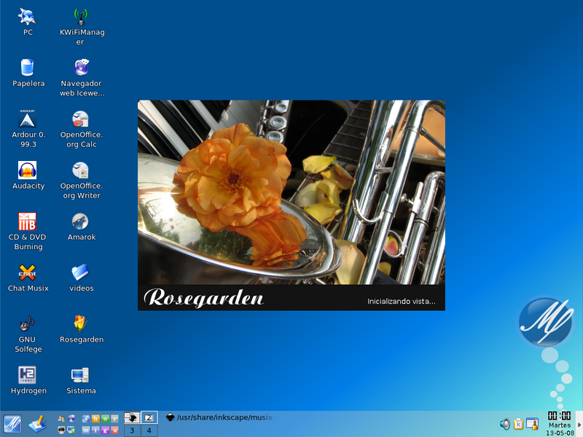583x437 pixels.
Task: Switch to virtual desktop 3
Action: point(132,429)
